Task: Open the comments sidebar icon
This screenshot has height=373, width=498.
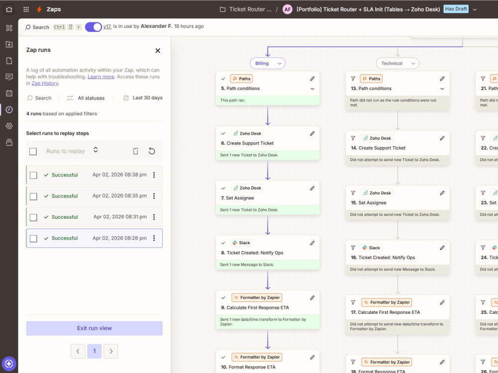Action: point(9,77)
